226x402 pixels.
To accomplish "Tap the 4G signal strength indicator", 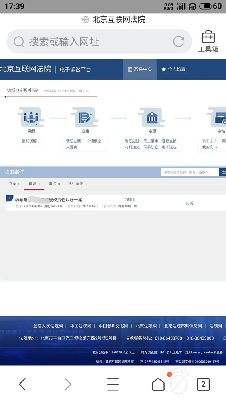I will pyautogui.click(x=181, y=6).
